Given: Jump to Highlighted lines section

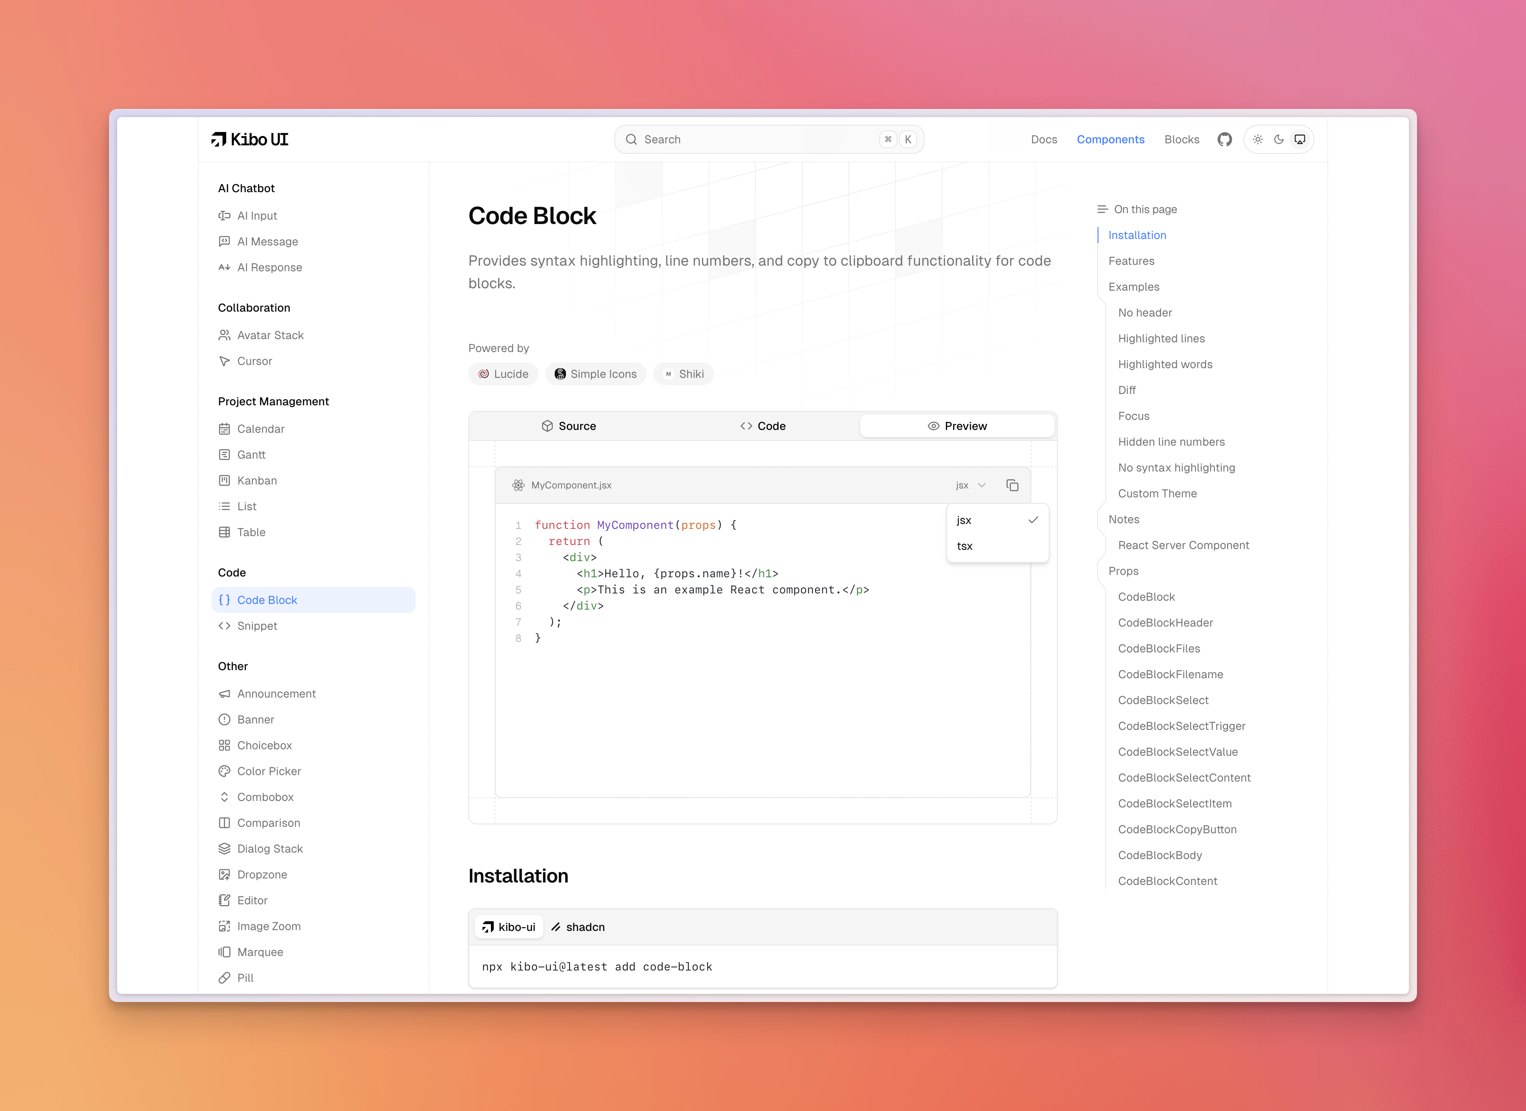Looking at the screenshot, I should [x=1161, y=338].
